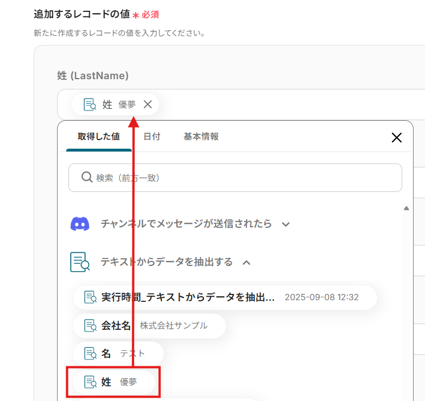Click the text extraction icon beside テキストからデータを抽出する
Image resolution: width=425 pixels, height=401 pixels.
click(80, 262)
